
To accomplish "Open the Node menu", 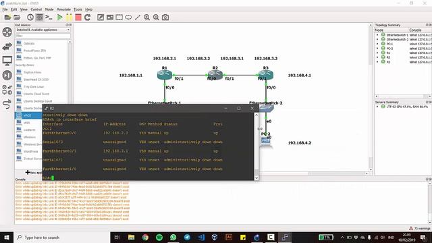I will 49,9.
